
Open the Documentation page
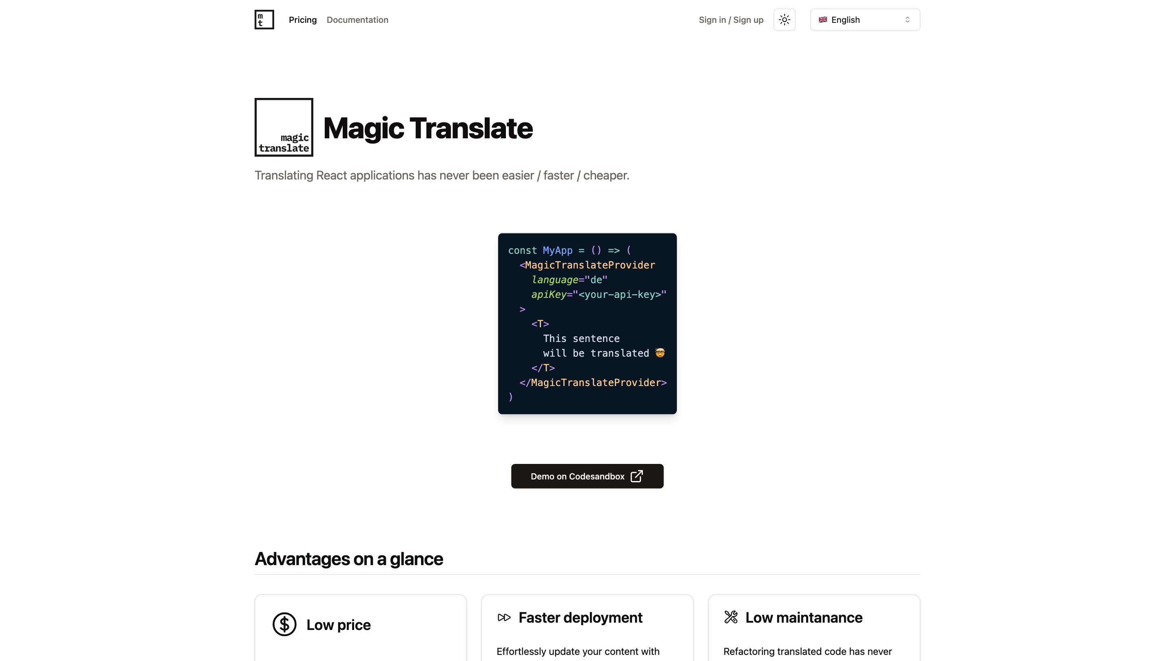[357, 20]
